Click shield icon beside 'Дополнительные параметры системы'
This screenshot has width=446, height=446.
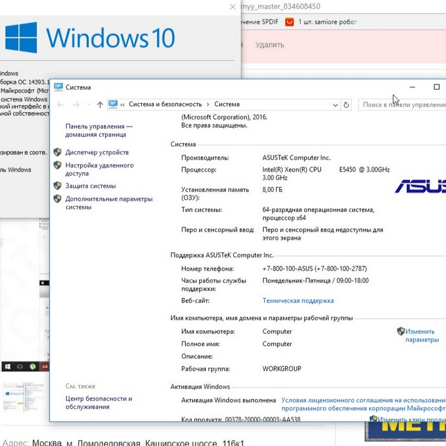(57, 199)
